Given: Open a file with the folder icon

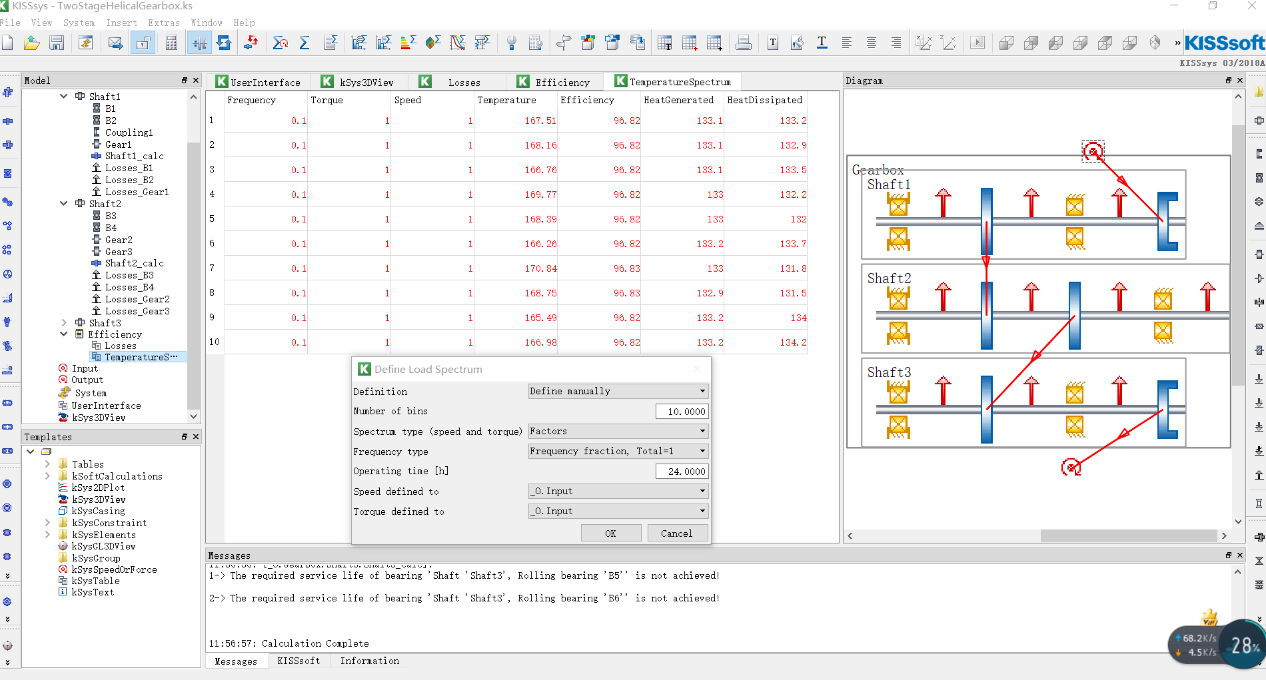Looking at the screenshot, I should tap(31, 43).
